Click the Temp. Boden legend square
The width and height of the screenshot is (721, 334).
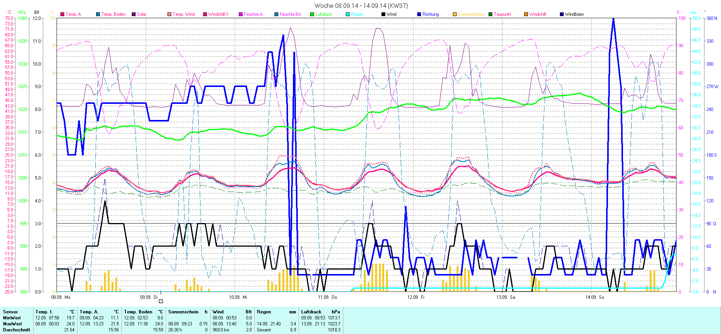click(x=98, y=14)
